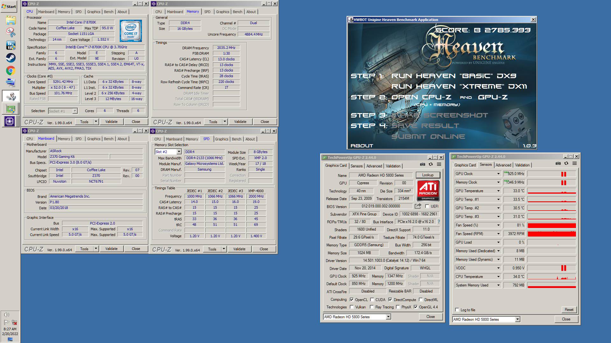Open Validation tab in GPU-Z Sensors window
This screenshot has height=343, width=611.
point(522,165)
